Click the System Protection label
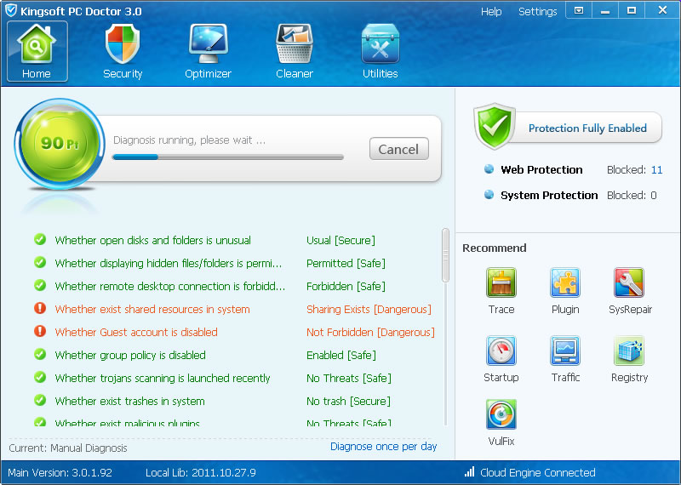Image resolution: width=681 pixels, height=485 pixels. (x=549, y=196)
